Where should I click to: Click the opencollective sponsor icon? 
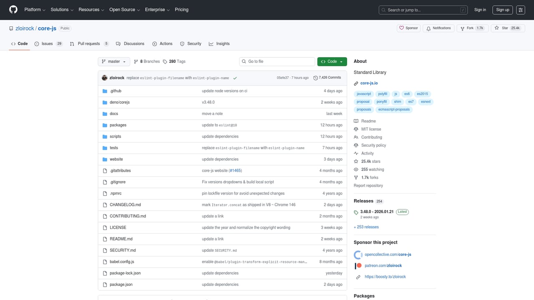pyautogui.click(x=358, y=254)
